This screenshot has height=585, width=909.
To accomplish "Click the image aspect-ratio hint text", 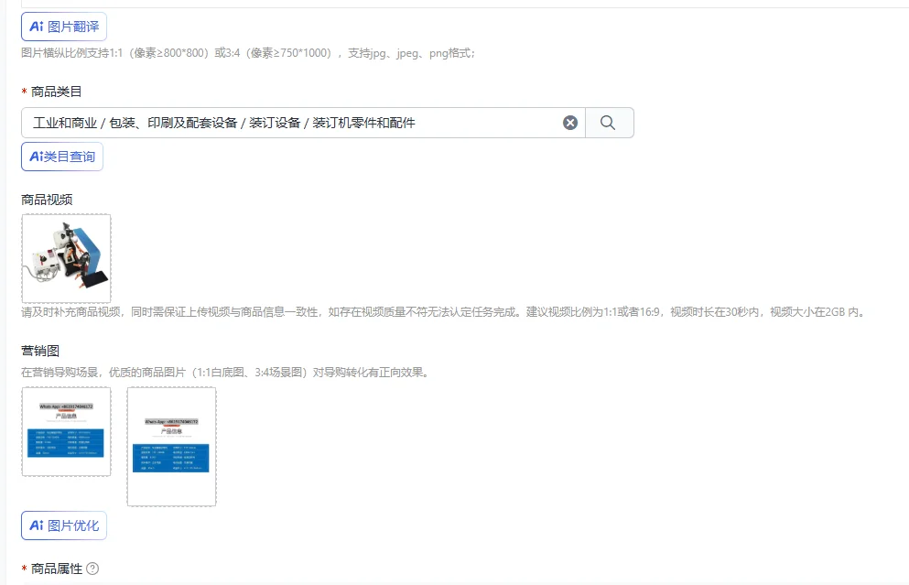I will (248, 53).
